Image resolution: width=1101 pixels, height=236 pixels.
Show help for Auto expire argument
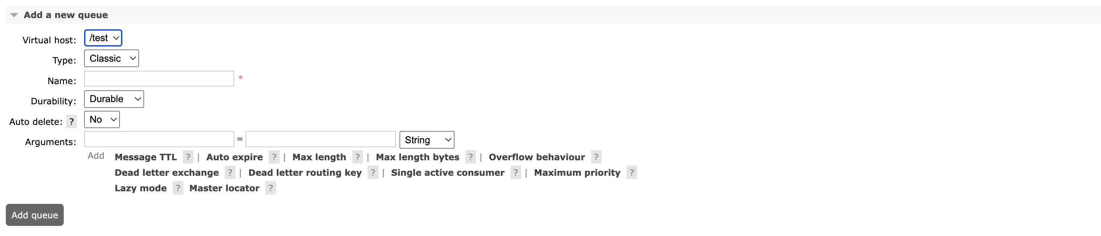(274, 157)
